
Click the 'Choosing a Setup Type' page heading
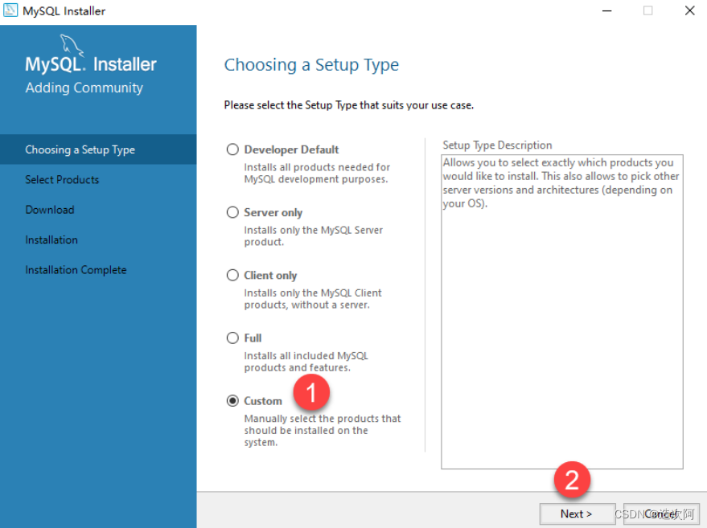point(311,65)
